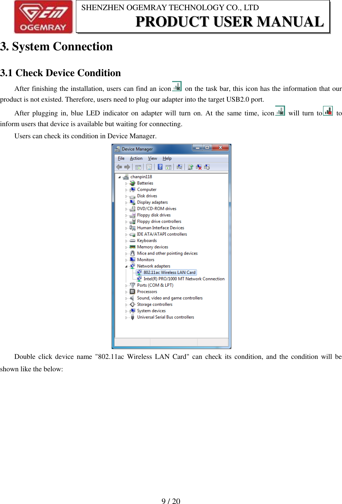Image resolution: width=342 pixels, height=504 pixels.
Task: Open the View menu
Action: (153, 159)
